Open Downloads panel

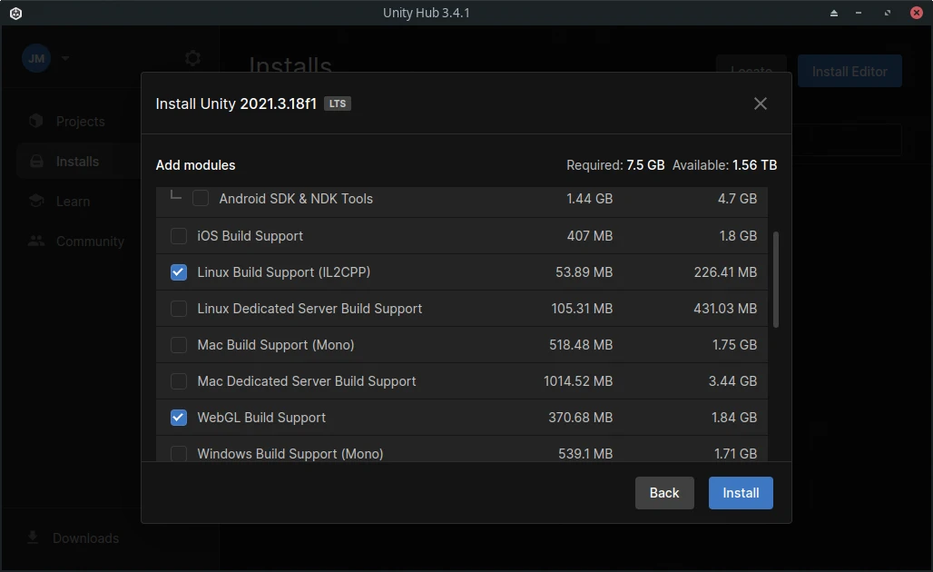[x=85, y=538]
